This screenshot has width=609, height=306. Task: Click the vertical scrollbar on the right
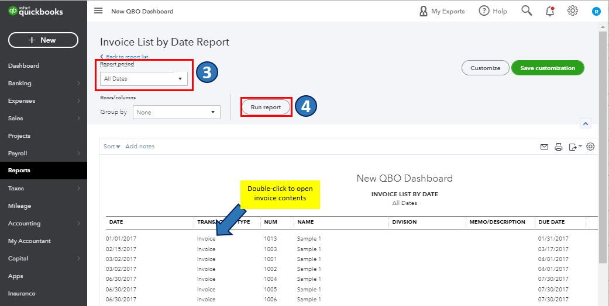603,146
